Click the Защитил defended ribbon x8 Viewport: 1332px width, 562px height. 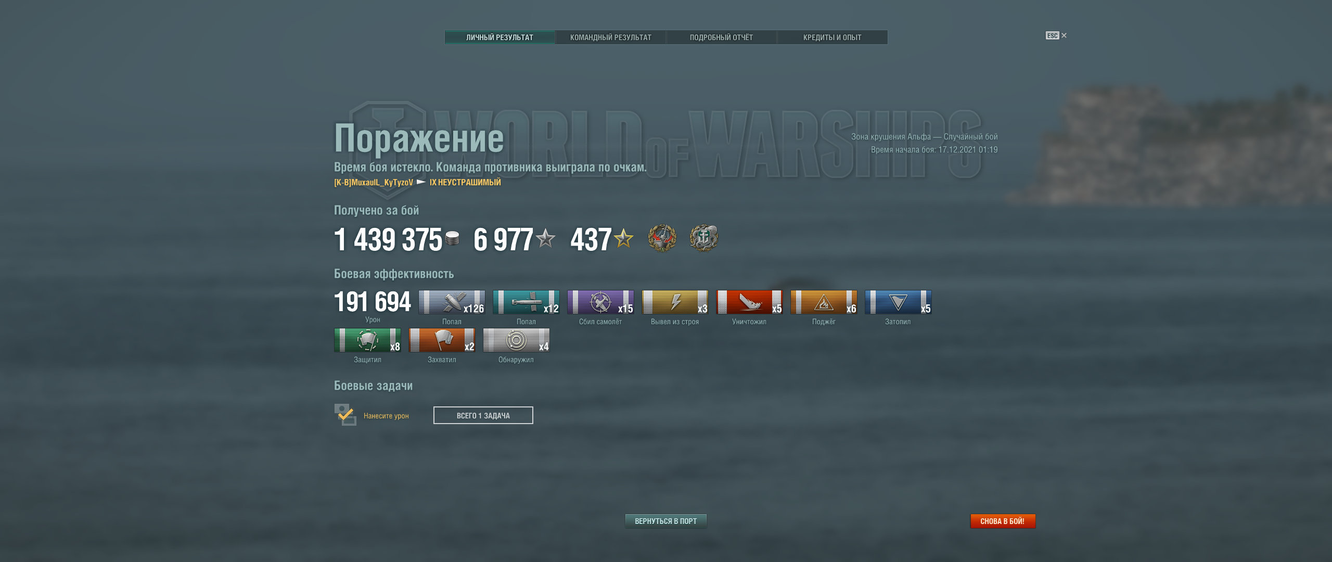tap(367, 340)
